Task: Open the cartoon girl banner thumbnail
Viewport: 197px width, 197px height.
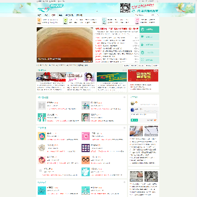Action: click(x=82, y=77)
